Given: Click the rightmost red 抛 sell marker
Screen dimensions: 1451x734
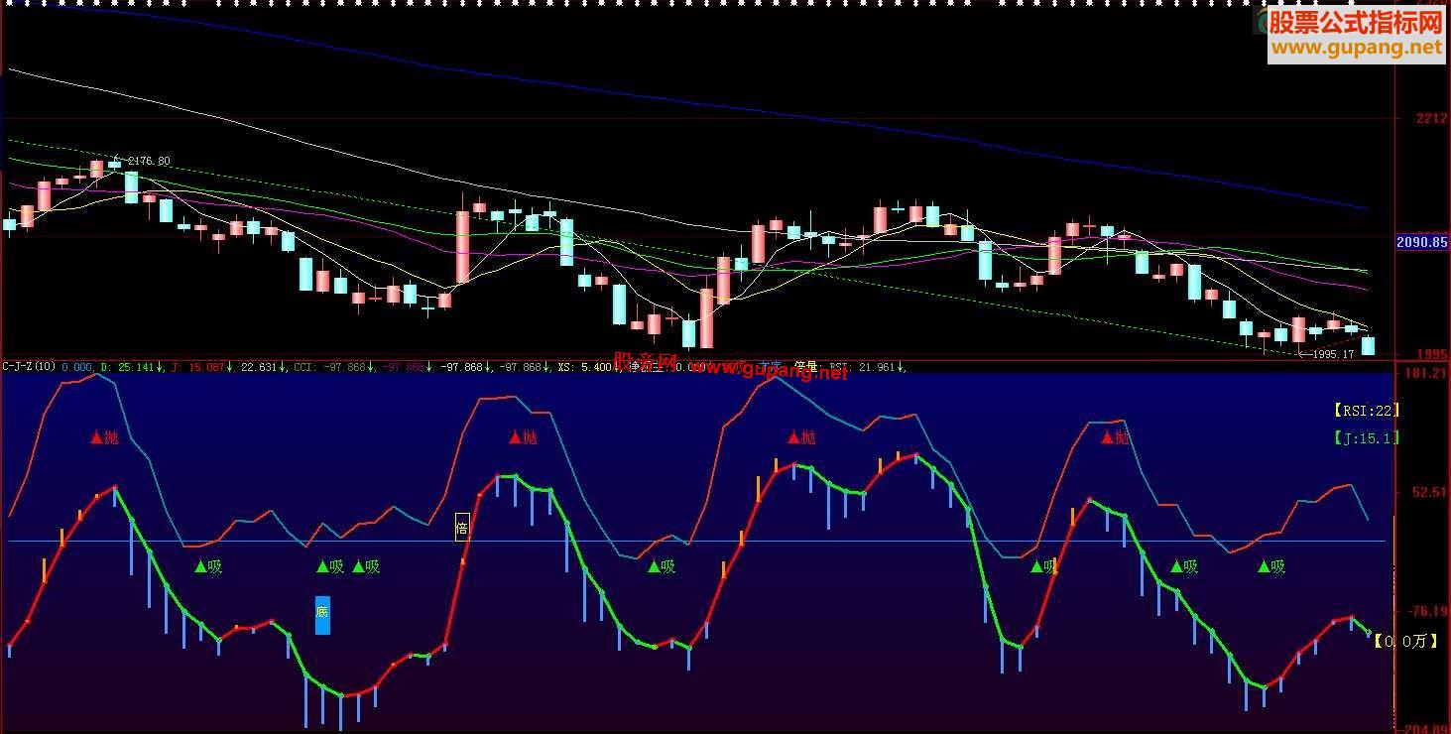Looking at the screenshot, I should coord(1116,437).
